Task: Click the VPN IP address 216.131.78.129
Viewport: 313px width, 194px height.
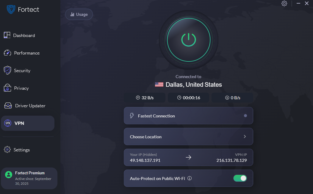Action: click(231, 160)
